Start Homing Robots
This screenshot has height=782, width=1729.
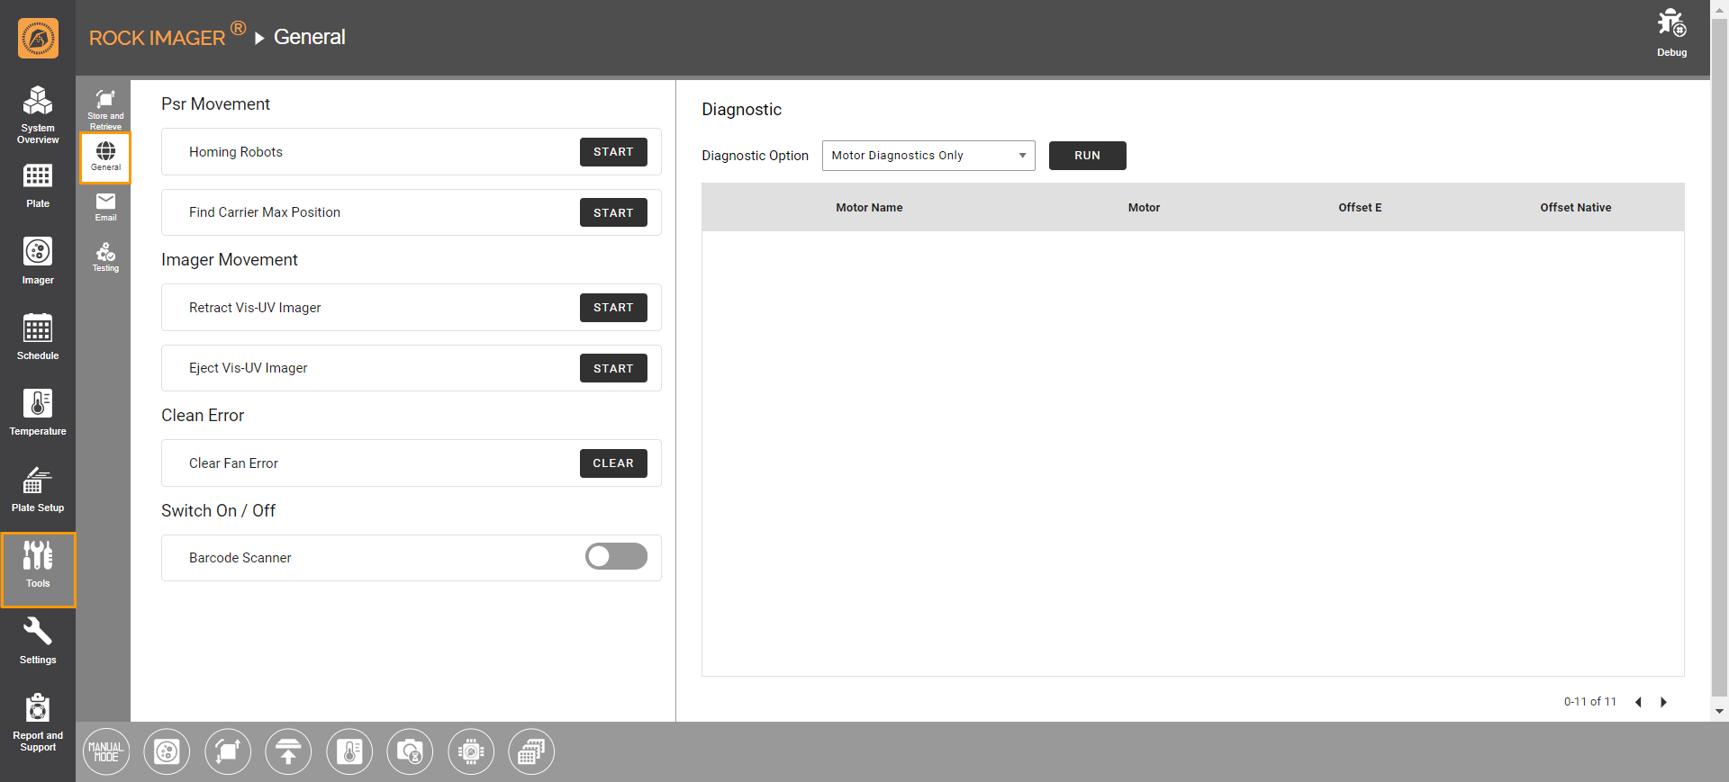612,152
